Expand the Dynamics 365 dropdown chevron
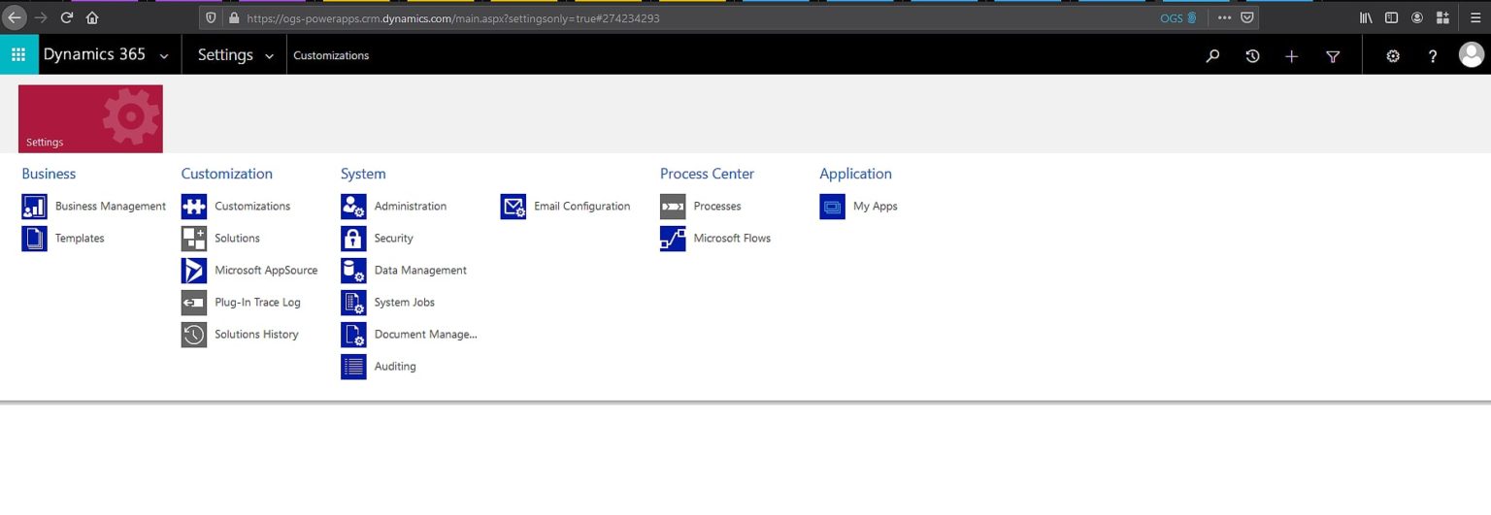 164,56
